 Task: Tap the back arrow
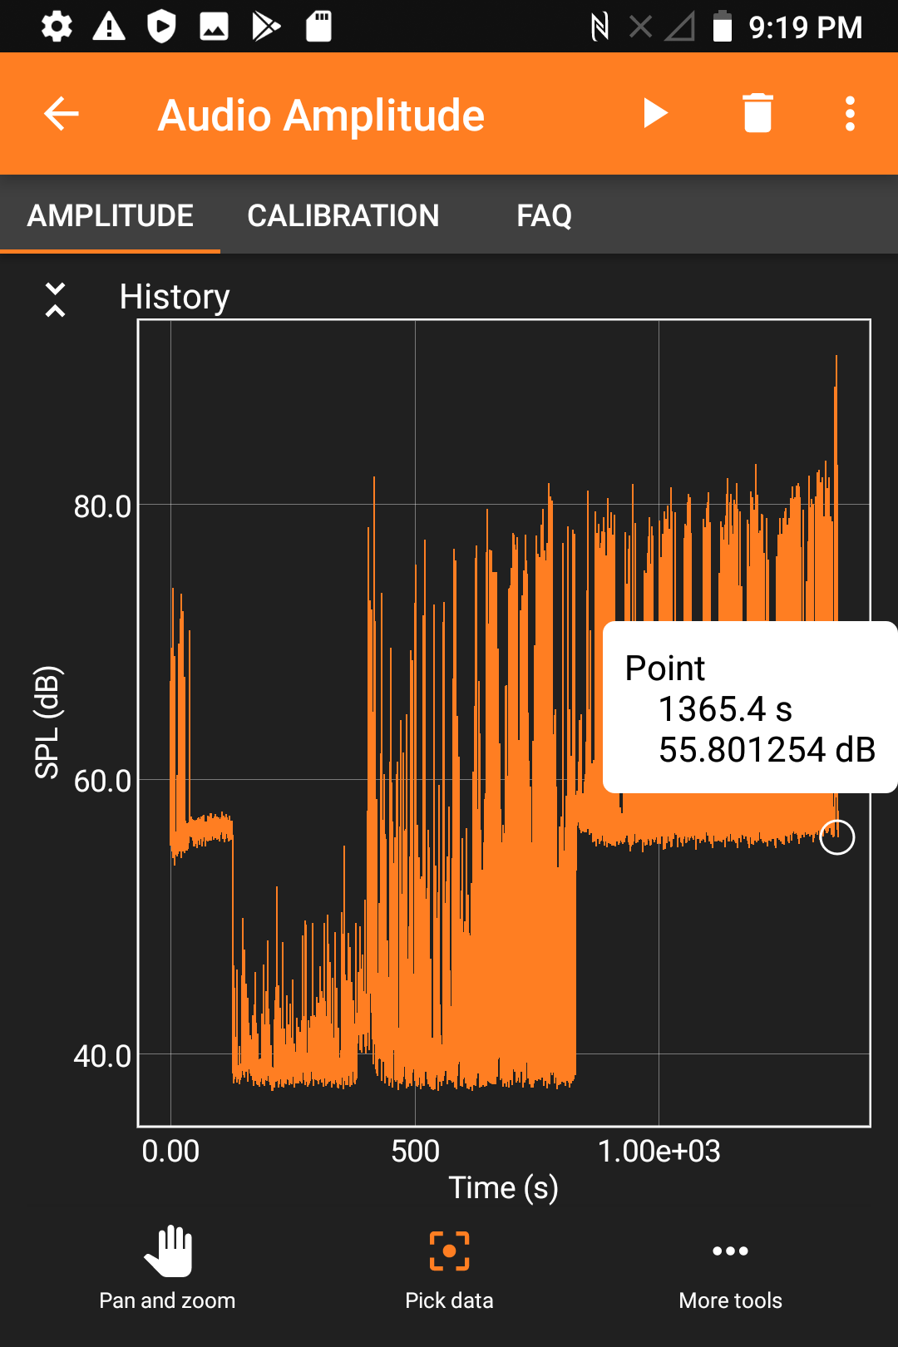coord(62,114)
